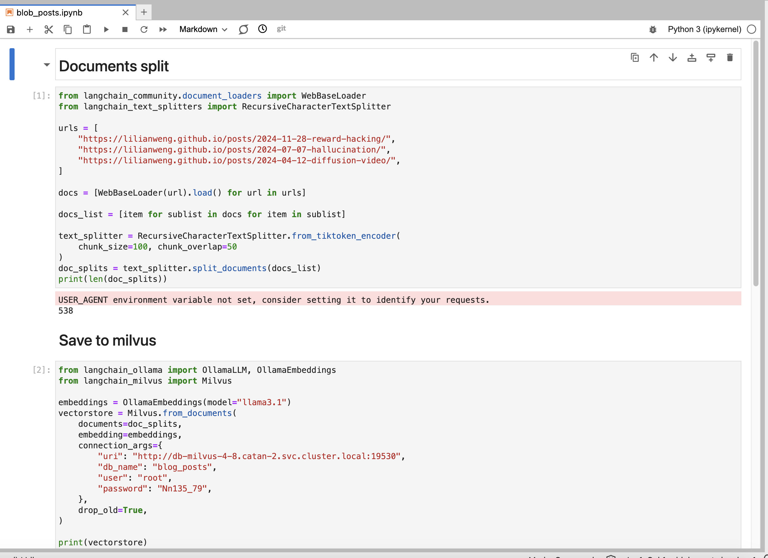768x558 pixels.
Task: Select the blob_posts.ipynb tab
Action: pos(49,13)
